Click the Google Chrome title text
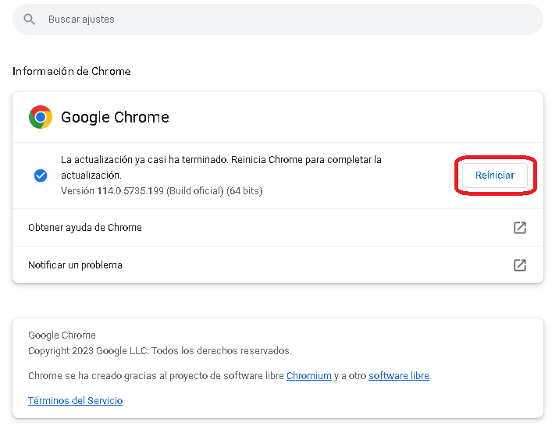The image size is (559, 440). pyautogui.click(x=115, y=117)
